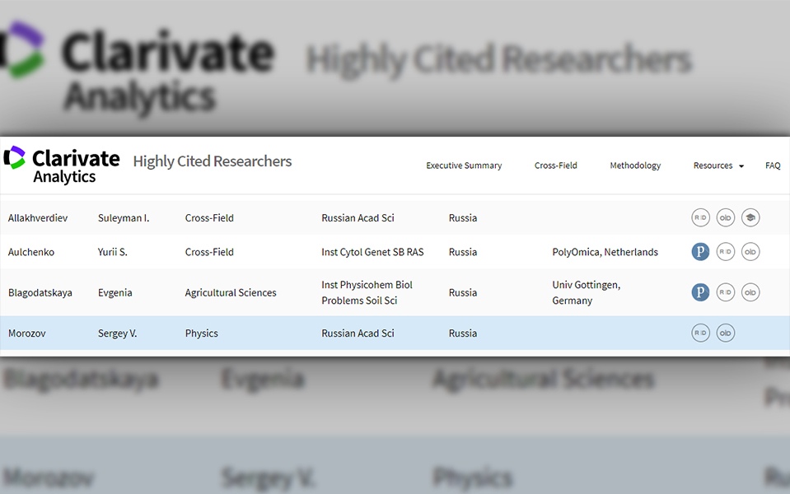Open ResearcherID icon in Aulchenko row
The height and width of the screenshot is (494, 790).
click(x=726, y=251)
